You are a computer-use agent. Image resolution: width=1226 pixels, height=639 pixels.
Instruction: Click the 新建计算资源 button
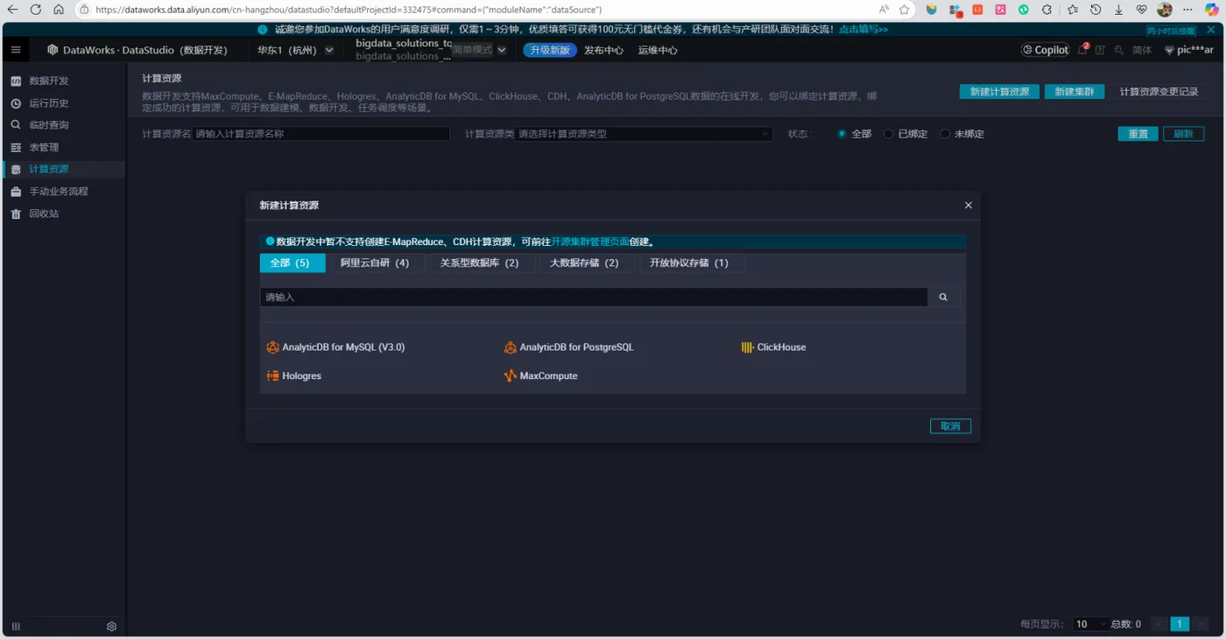[999, 91]
